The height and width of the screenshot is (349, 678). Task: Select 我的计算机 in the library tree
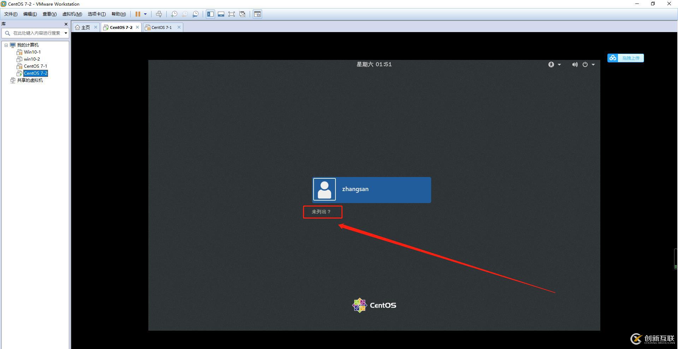[28, 45]
